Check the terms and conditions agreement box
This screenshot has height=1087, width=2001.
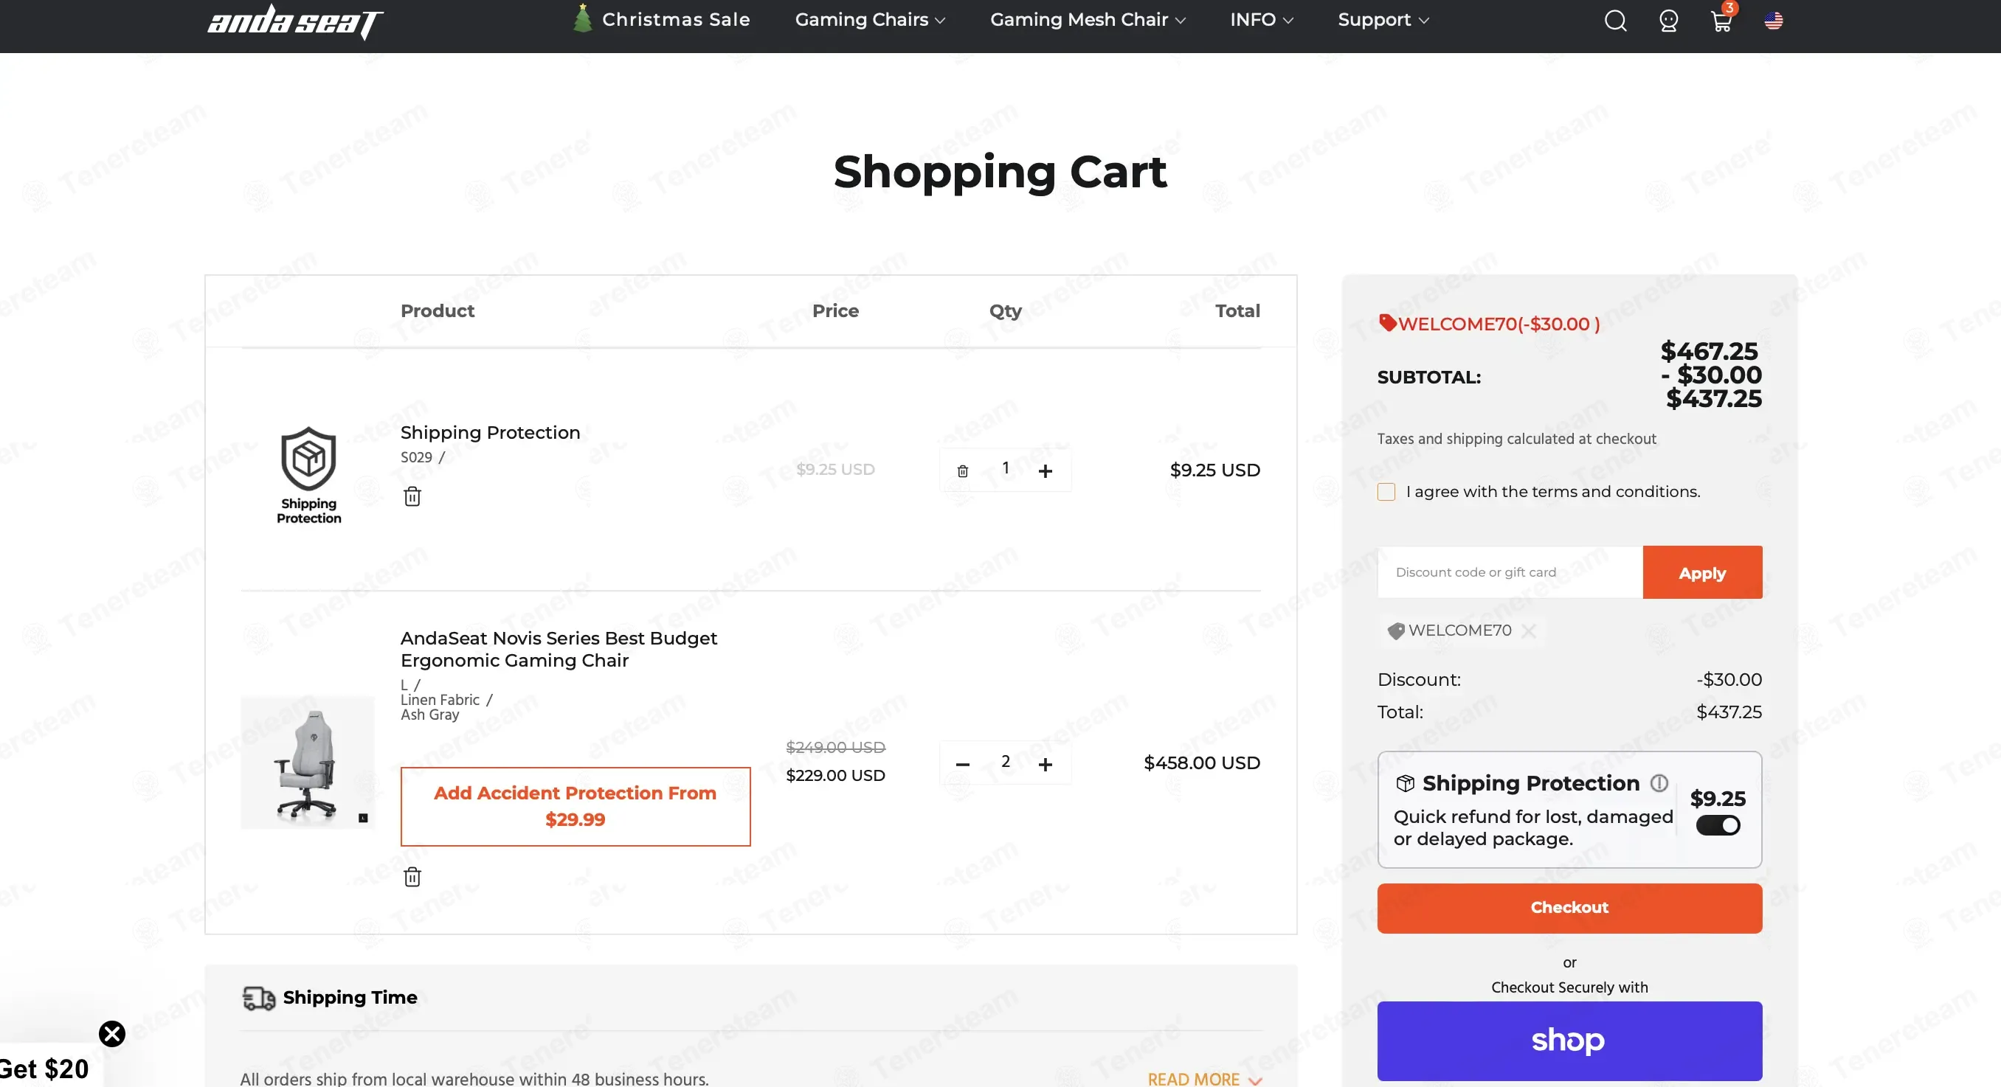pos(1386,491)
